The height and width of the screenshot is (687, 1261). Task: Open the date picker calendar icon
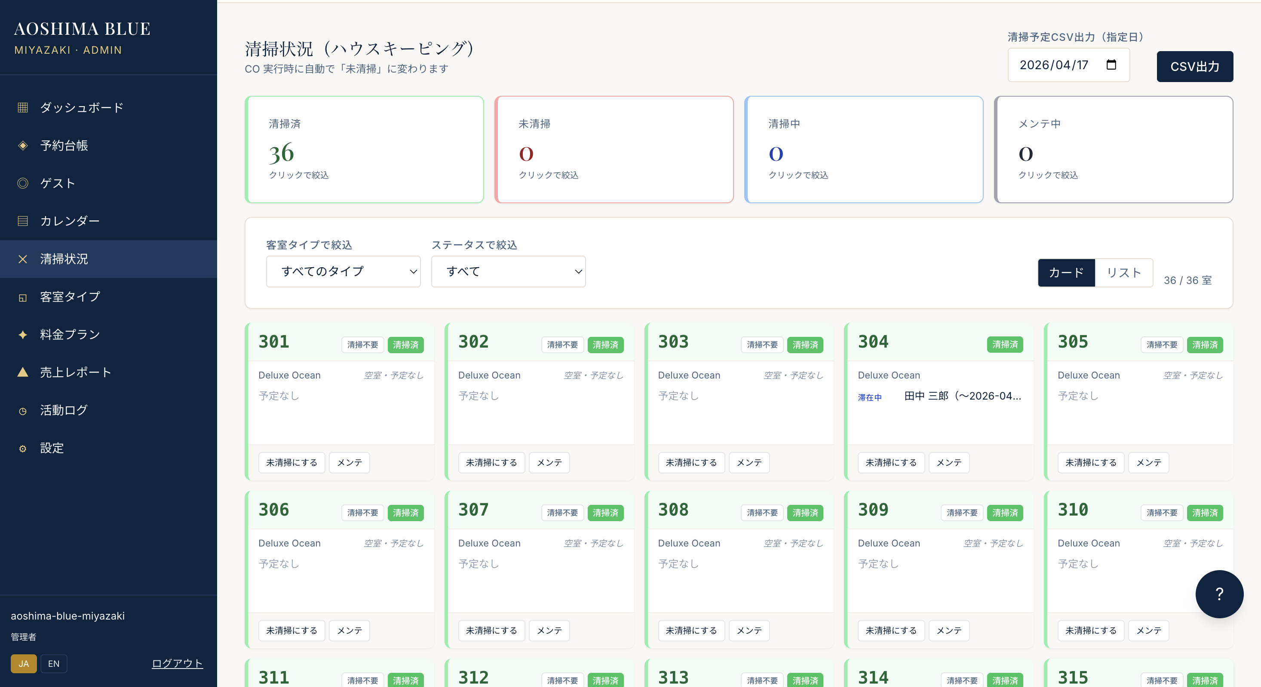pyautogui.click(x=1111, y=64)
